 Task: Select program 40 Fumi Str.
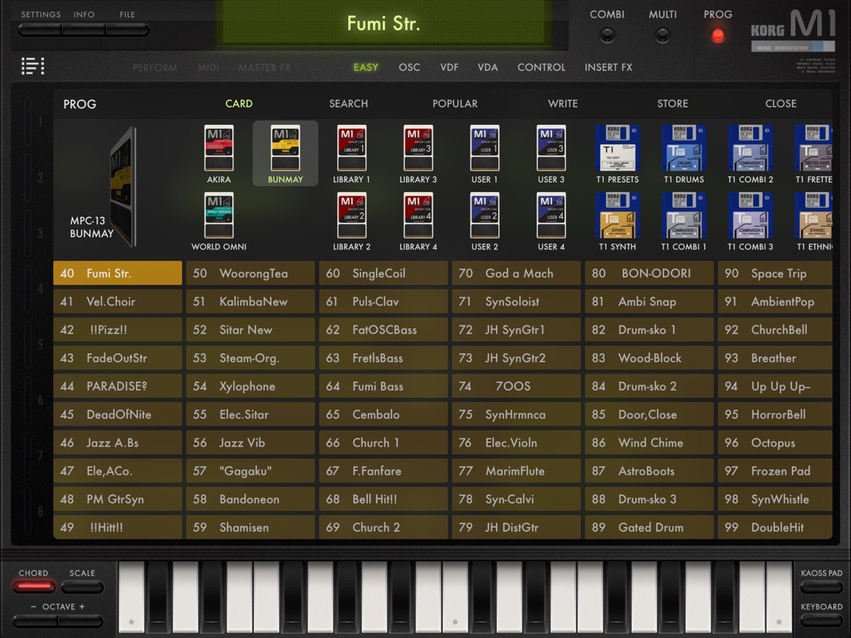click(x=118, y=273)
